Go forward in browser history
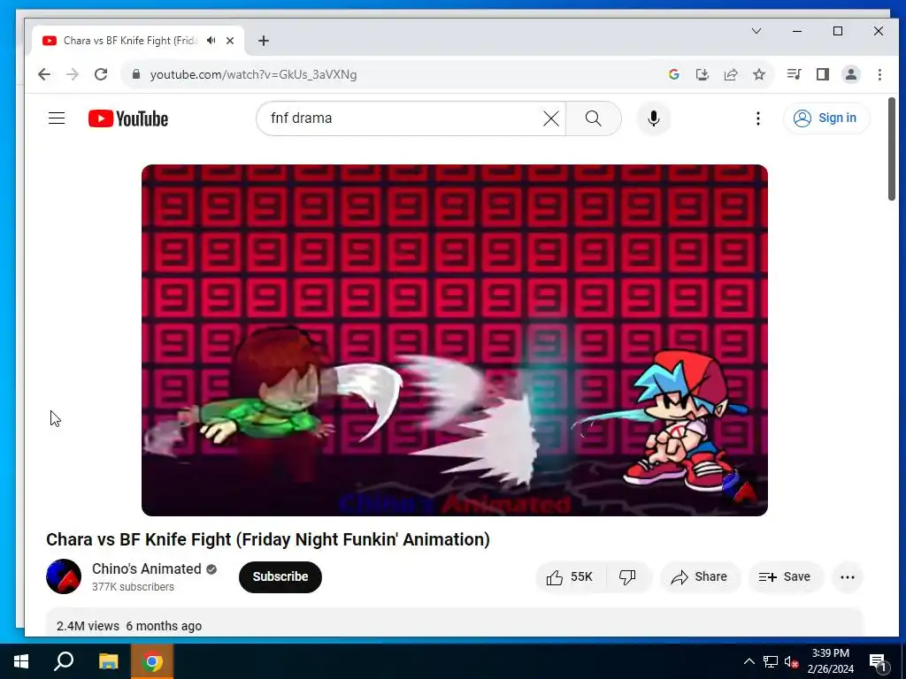The width and height of the screenshot is (906, 679). (73, 74)
